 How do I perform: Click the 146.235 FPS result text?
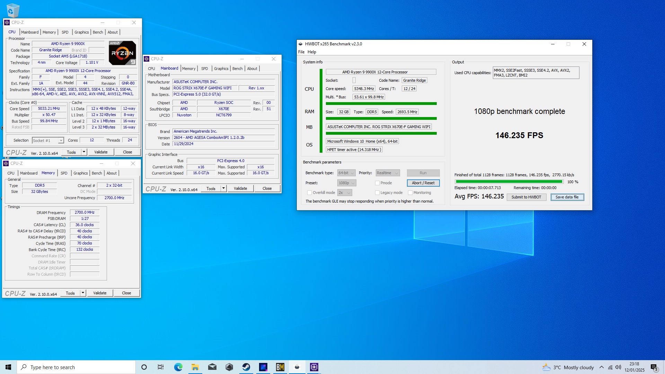pyautogui.click(x=519, y=135)
